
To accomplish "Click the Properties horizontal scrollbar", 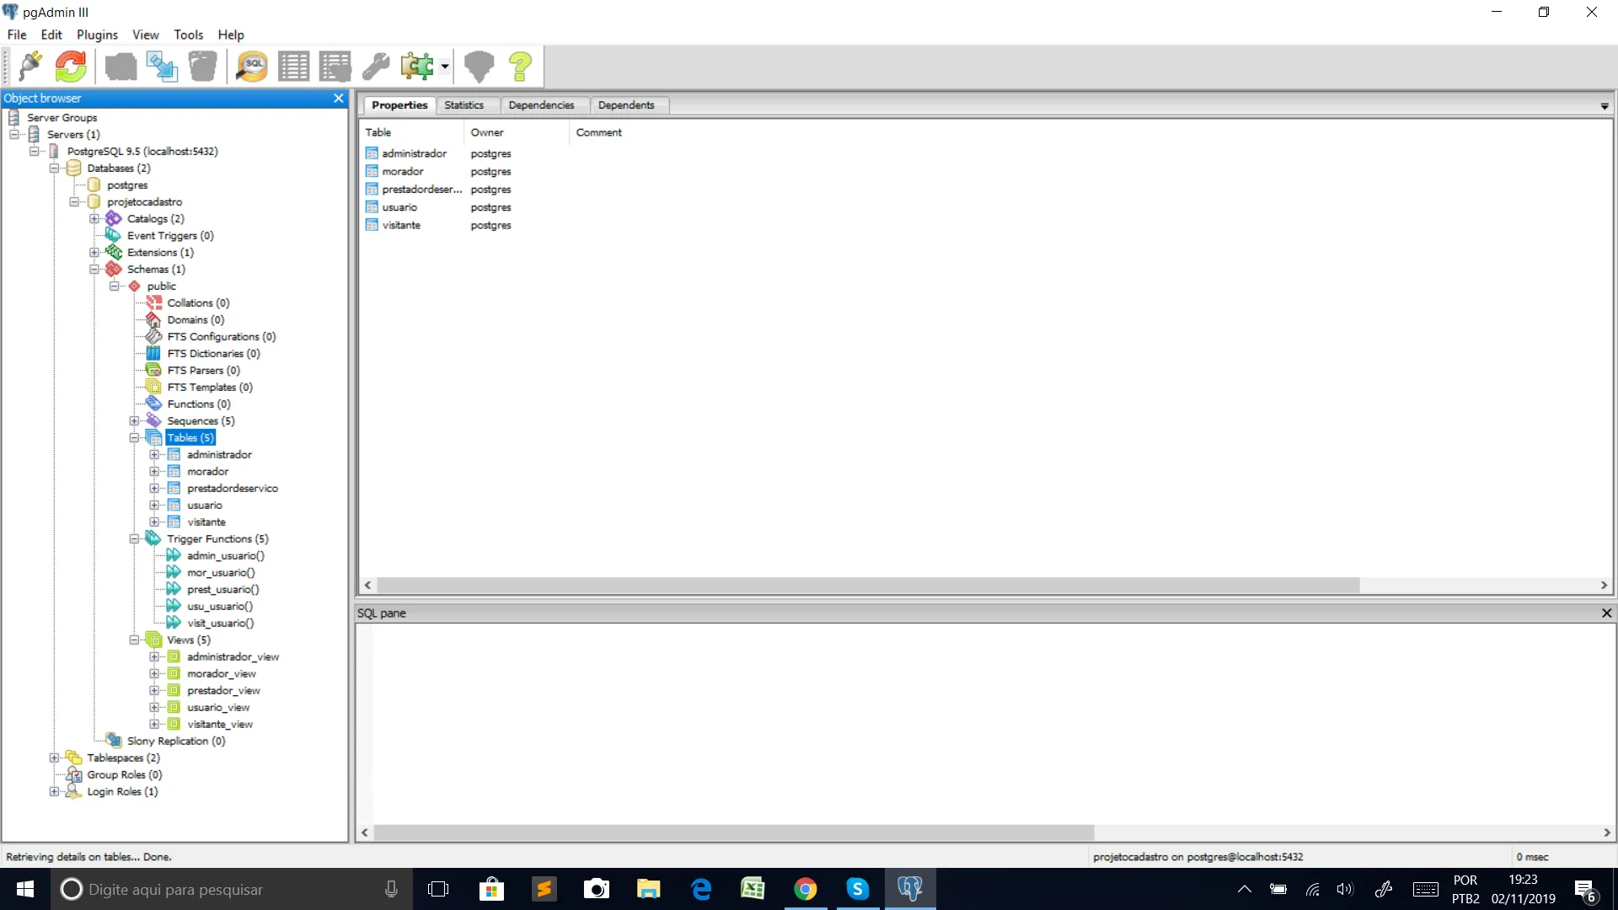I will coord(868,585).
